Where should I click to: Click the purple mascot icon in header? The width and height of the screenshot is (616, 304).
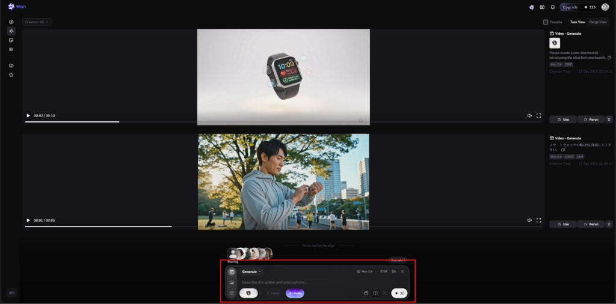tap(532, 7)
